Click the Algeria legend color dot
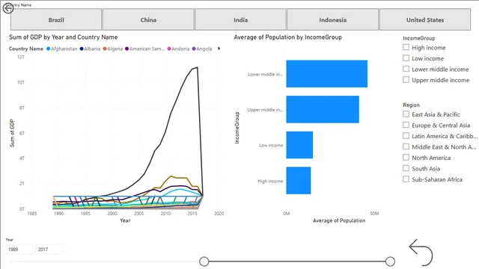 tap(105, 49)
